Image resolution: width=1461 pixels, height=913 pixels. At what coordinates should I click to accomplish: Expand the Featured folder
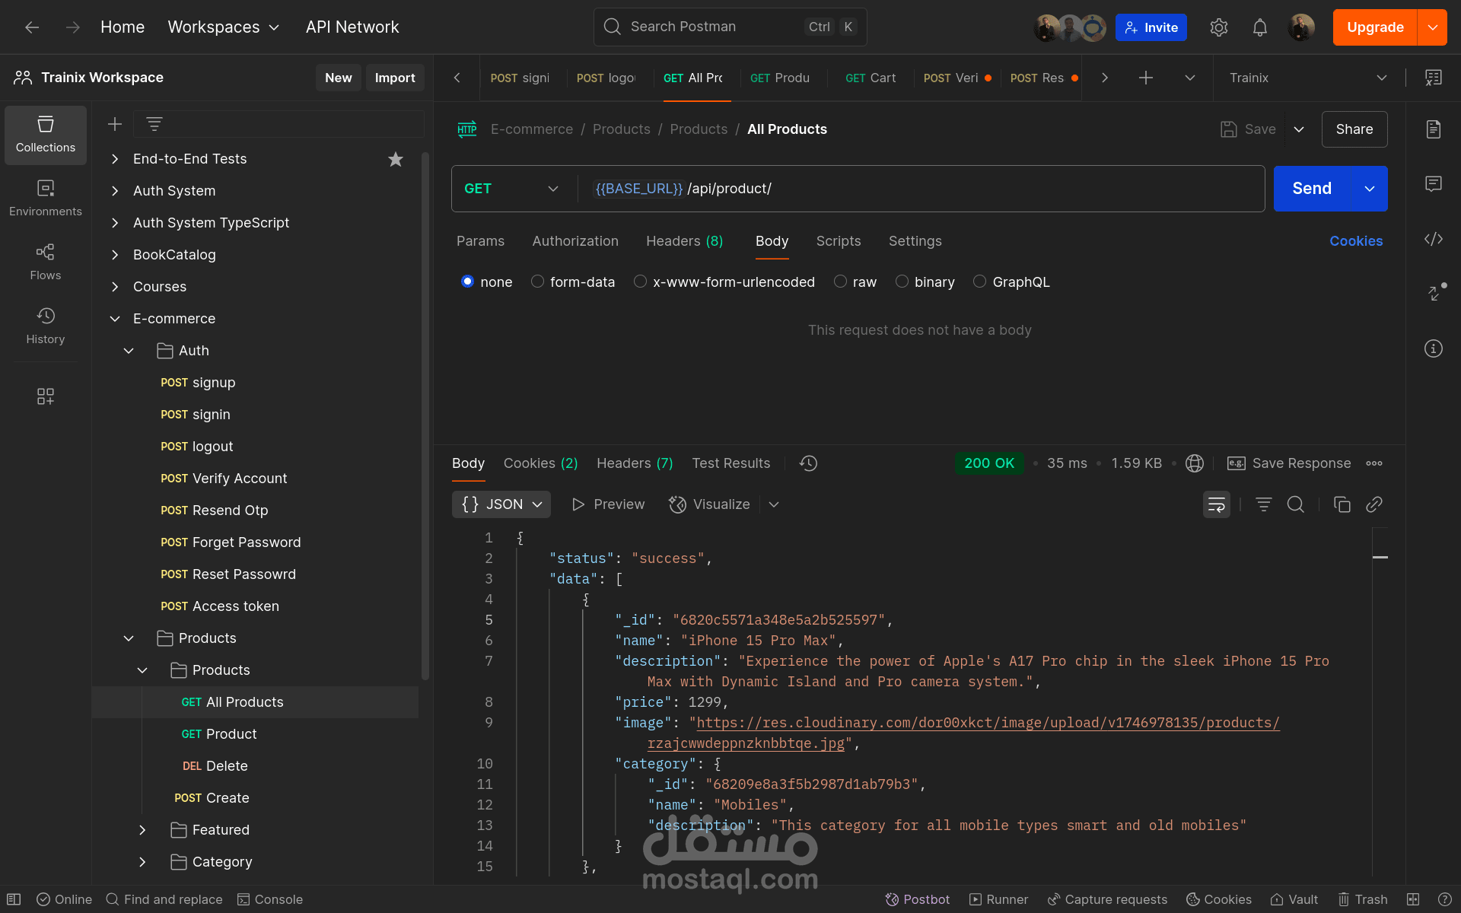click(142, 830)
